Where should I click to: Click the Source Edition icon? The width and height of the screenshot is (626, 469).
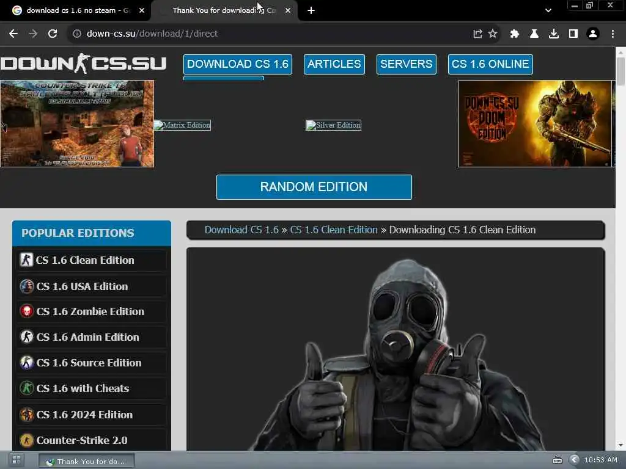(27, 363)
